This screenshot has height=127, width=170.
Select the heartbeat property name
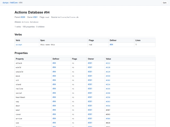click(x=20, y=97)
